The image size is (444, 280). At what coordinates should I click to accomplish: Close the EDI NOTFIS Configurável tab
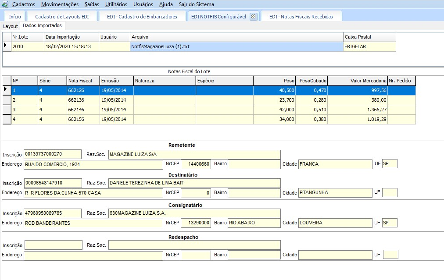pyautogui.click(x=253, y=17)
